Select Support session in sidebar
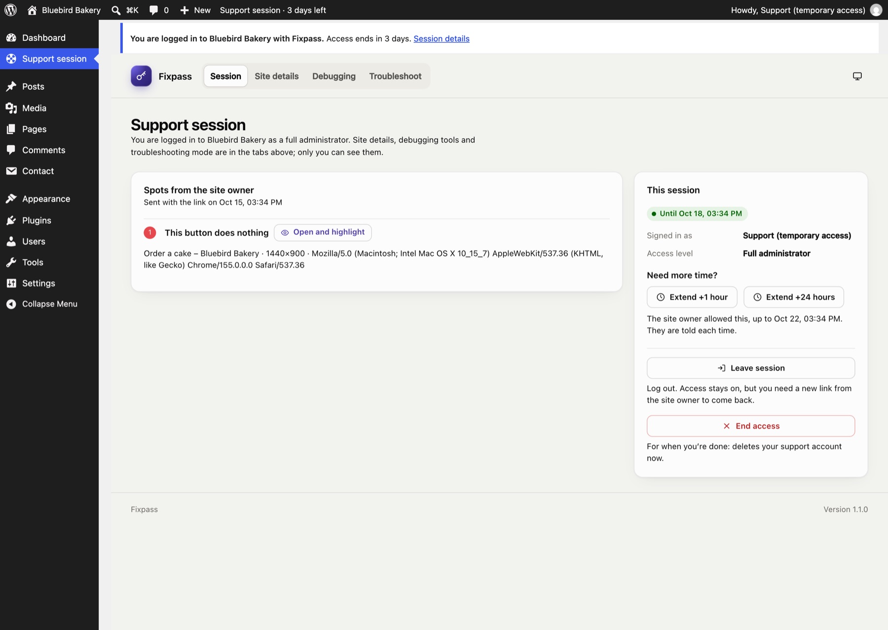 (49, 59)
